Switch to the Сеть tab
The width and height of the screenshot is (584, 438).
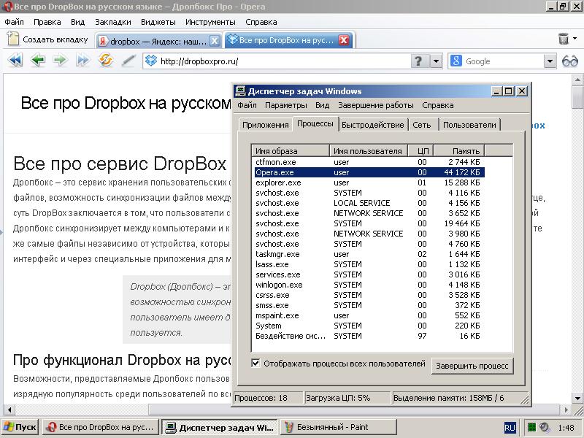click(422, 125)
